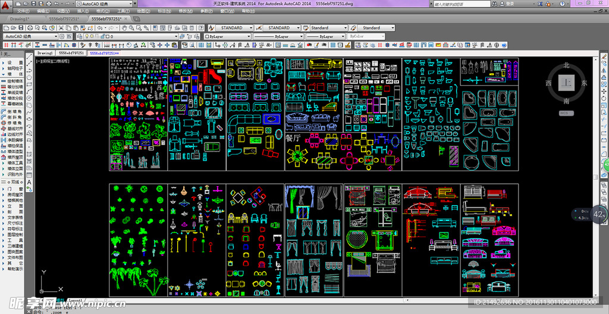Click the 绘制墙体 command
The image size is (609, 314).
tap(14, 81)
